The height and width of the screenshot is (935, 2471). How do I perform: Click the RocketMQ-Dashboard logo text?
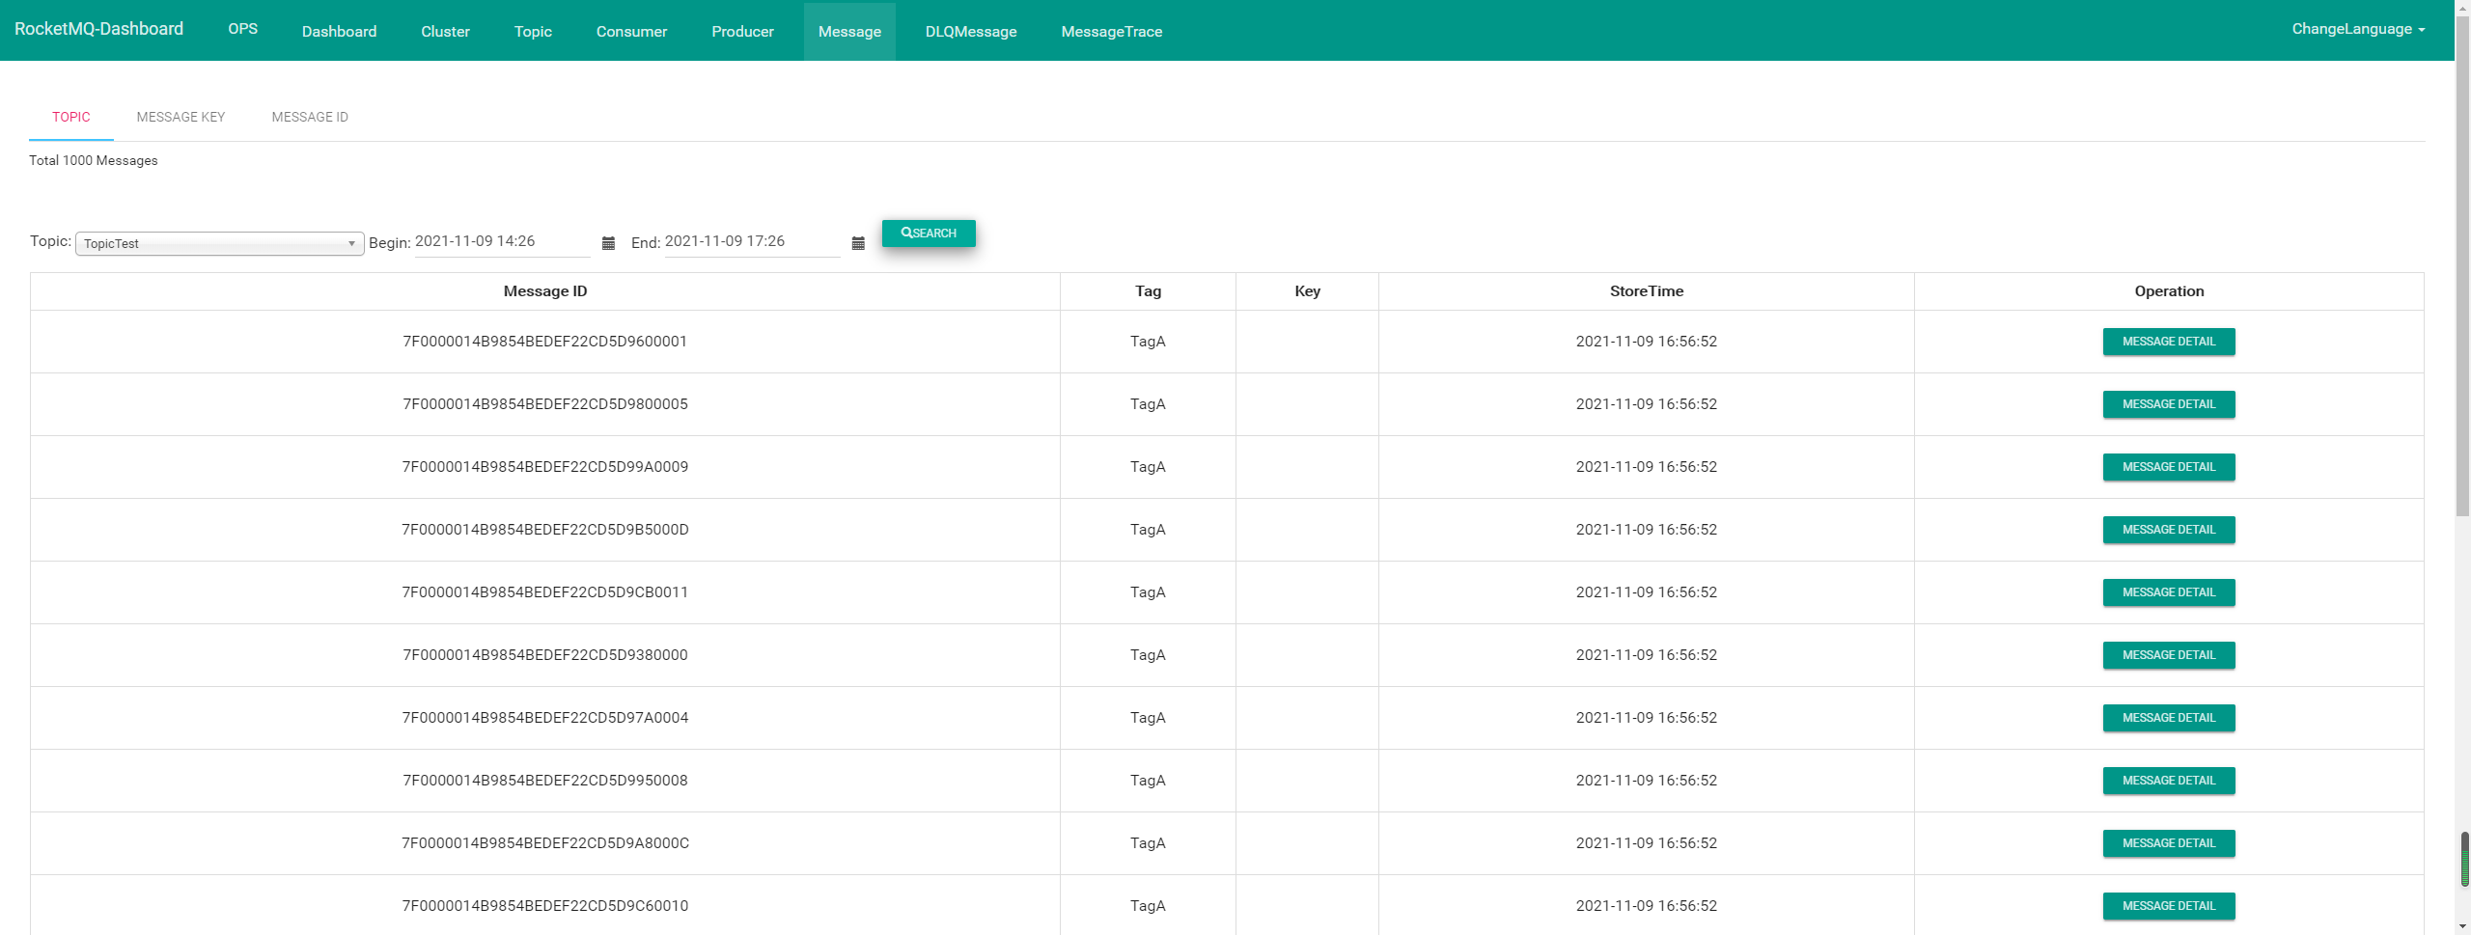(99, 28)
